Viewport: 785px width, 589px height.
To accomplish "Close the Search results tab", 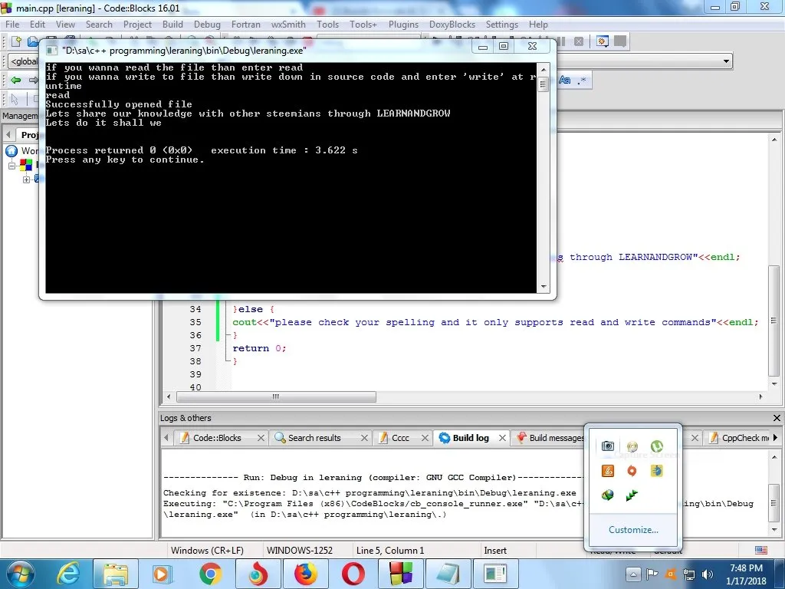I will click(x=364, y=438).
